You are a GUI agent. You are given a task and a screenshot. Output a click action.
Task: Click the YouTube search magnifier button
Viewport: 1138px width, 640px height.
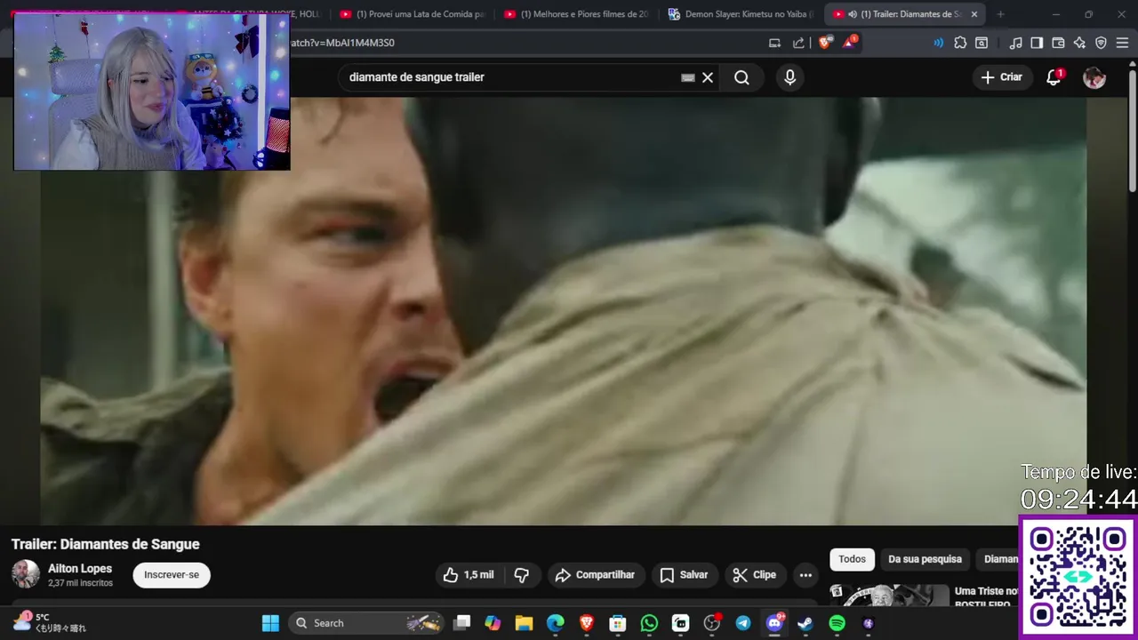741,77
